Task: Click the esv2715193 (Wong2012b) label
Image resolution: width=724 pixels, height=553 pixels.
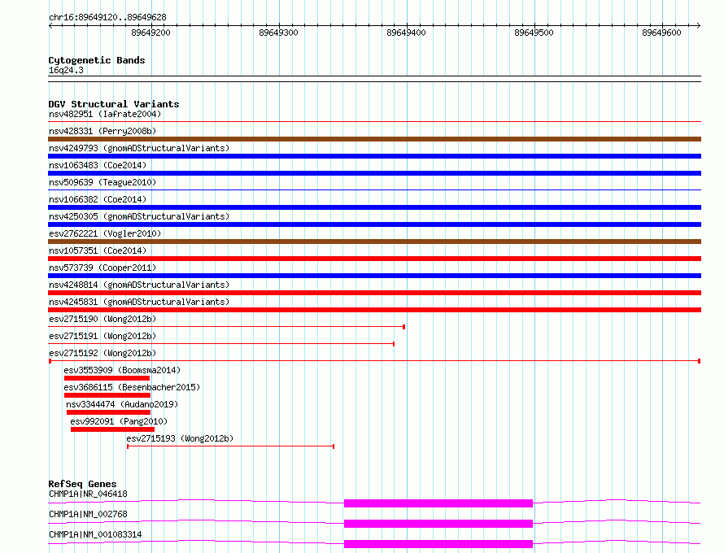Action: pyautogui.click(x=180, y=438)
